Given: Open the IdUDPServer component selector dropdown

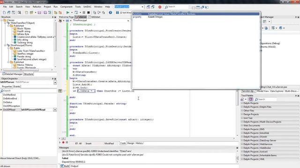Looking at the screenshot, I should 55,82.
